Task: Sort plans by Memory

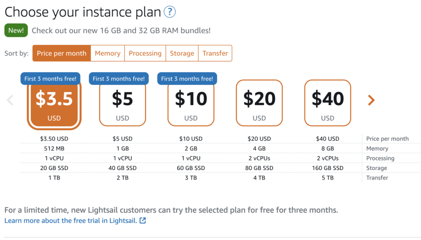Action: click(x=107, y=53)
